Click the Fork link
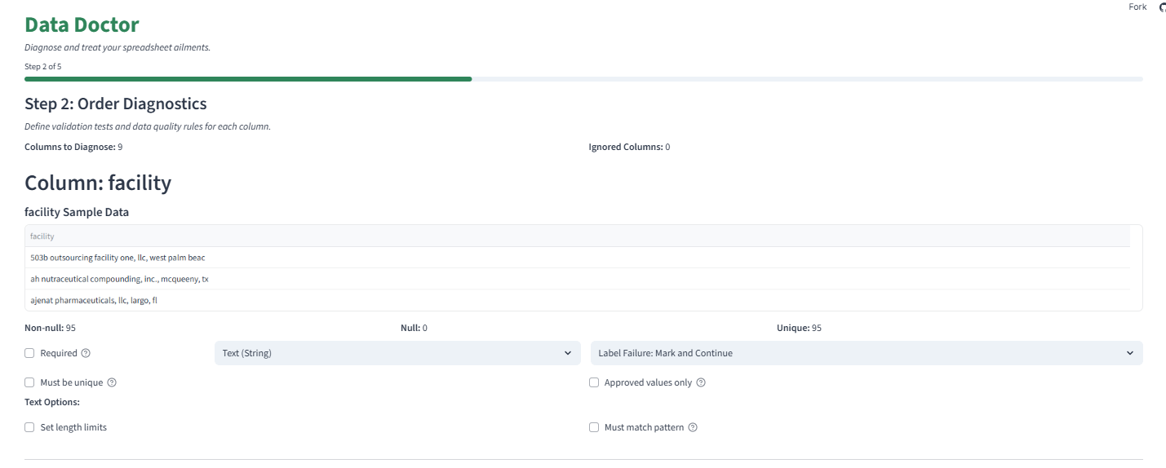Screen dimensions: 1166x468 click(1137, 7)
